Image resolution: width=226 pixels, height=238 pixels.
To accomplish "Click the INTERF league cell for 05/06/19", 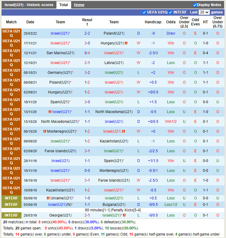I will pos(11,198).
